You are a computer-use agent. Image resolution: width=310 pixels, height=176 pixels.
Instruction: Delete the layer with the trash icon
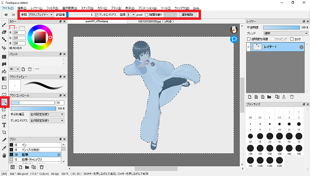[x=292, y=97]
